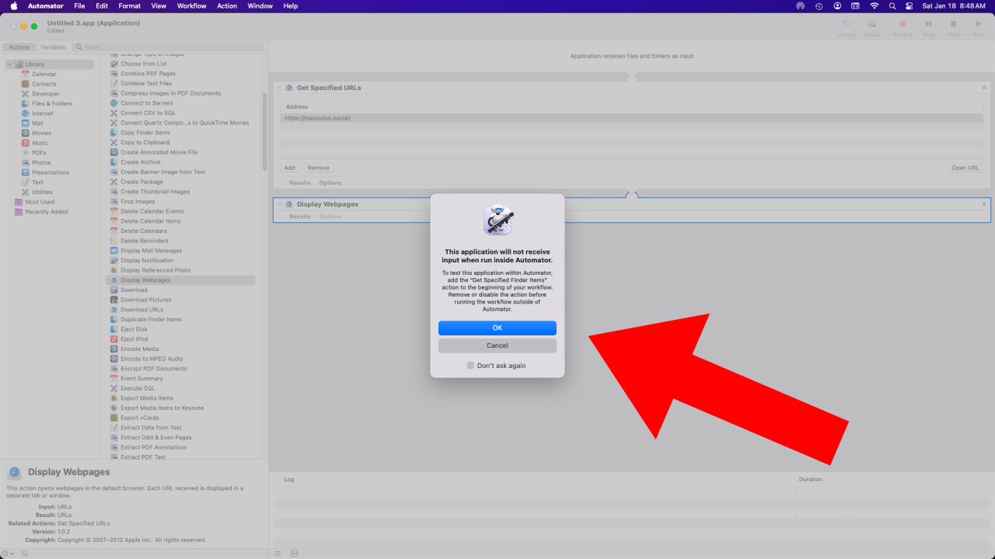The width and height of the screenshot is (995, 559).
Task: Expand the Library tree item
Action: coord(9,64)
